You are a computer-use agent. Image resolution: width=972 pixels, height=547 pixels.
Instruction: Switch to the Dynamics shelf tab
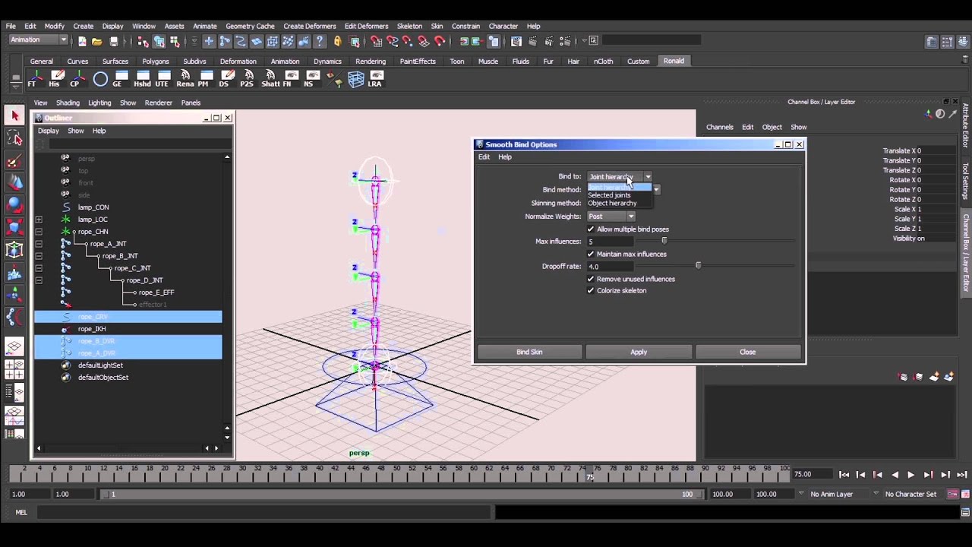point(327,61)
